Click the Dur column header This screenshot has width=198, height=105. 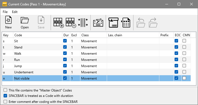(x=66, y=35)
